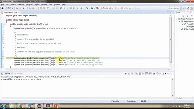
Task: Click the Resume (green play) debug button
Action: click(x=17, y=8)
